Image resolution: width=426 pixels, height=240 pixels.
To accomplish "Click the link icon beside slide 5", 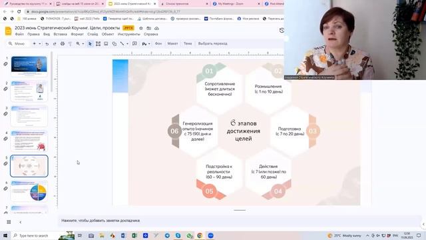I will (5, 164).
